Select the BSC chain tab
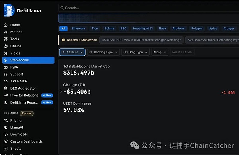Viewport: 239px width, 155px height. click(123, 29)
